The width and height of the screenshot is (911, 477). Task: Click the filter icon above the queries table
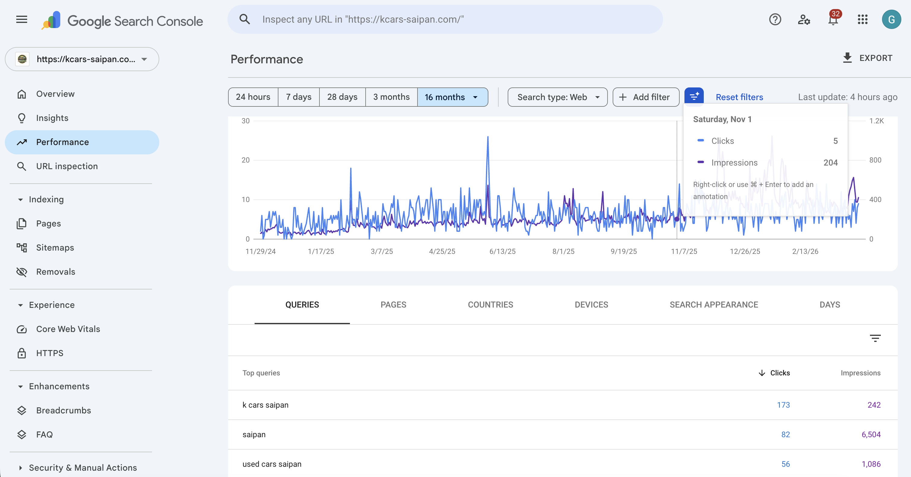[x=876, y=338]
